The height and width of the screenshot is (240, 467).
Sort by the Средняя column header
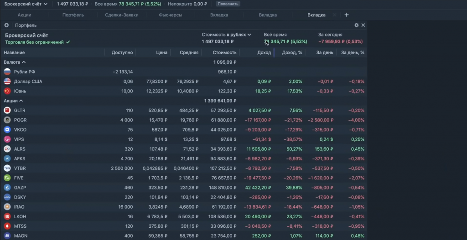189,53
